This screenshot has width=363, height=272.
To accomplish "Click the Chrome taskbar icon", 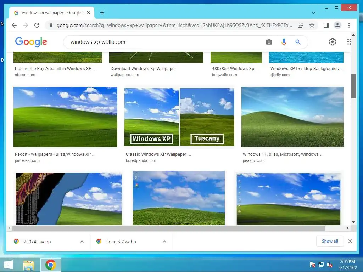I will click(50, 265).
